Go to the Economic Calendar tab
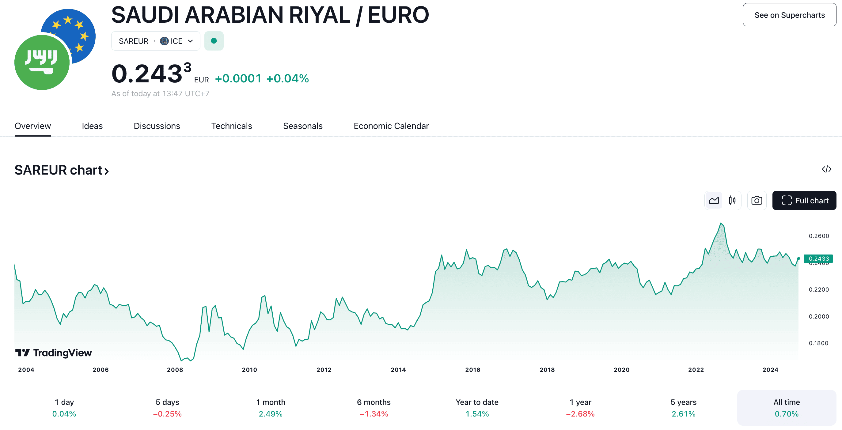This screenshot has width=842, height=430. click(391, 126)
